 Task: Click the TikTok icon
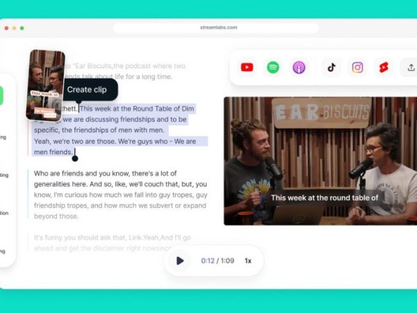332,67
